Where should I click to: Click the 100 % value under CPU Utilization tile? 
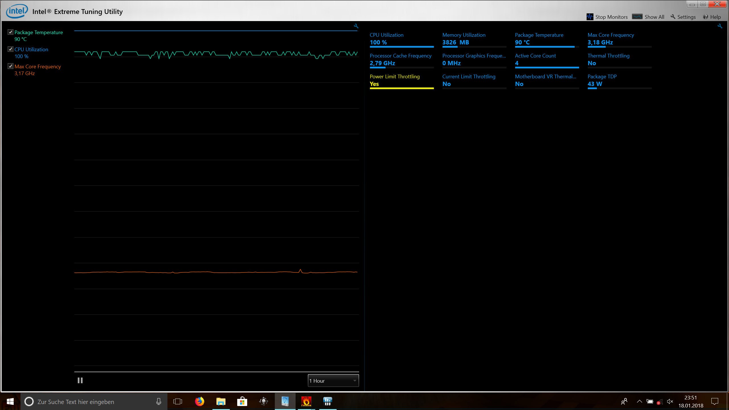pyautogui.click(x=378, y=42)
